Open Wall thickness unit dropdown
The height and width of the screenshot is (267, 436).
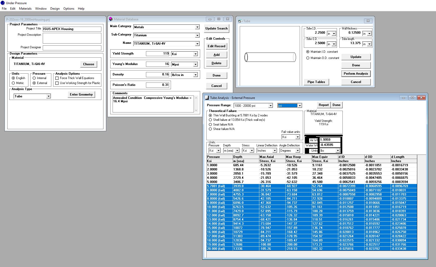click(369, 34)
